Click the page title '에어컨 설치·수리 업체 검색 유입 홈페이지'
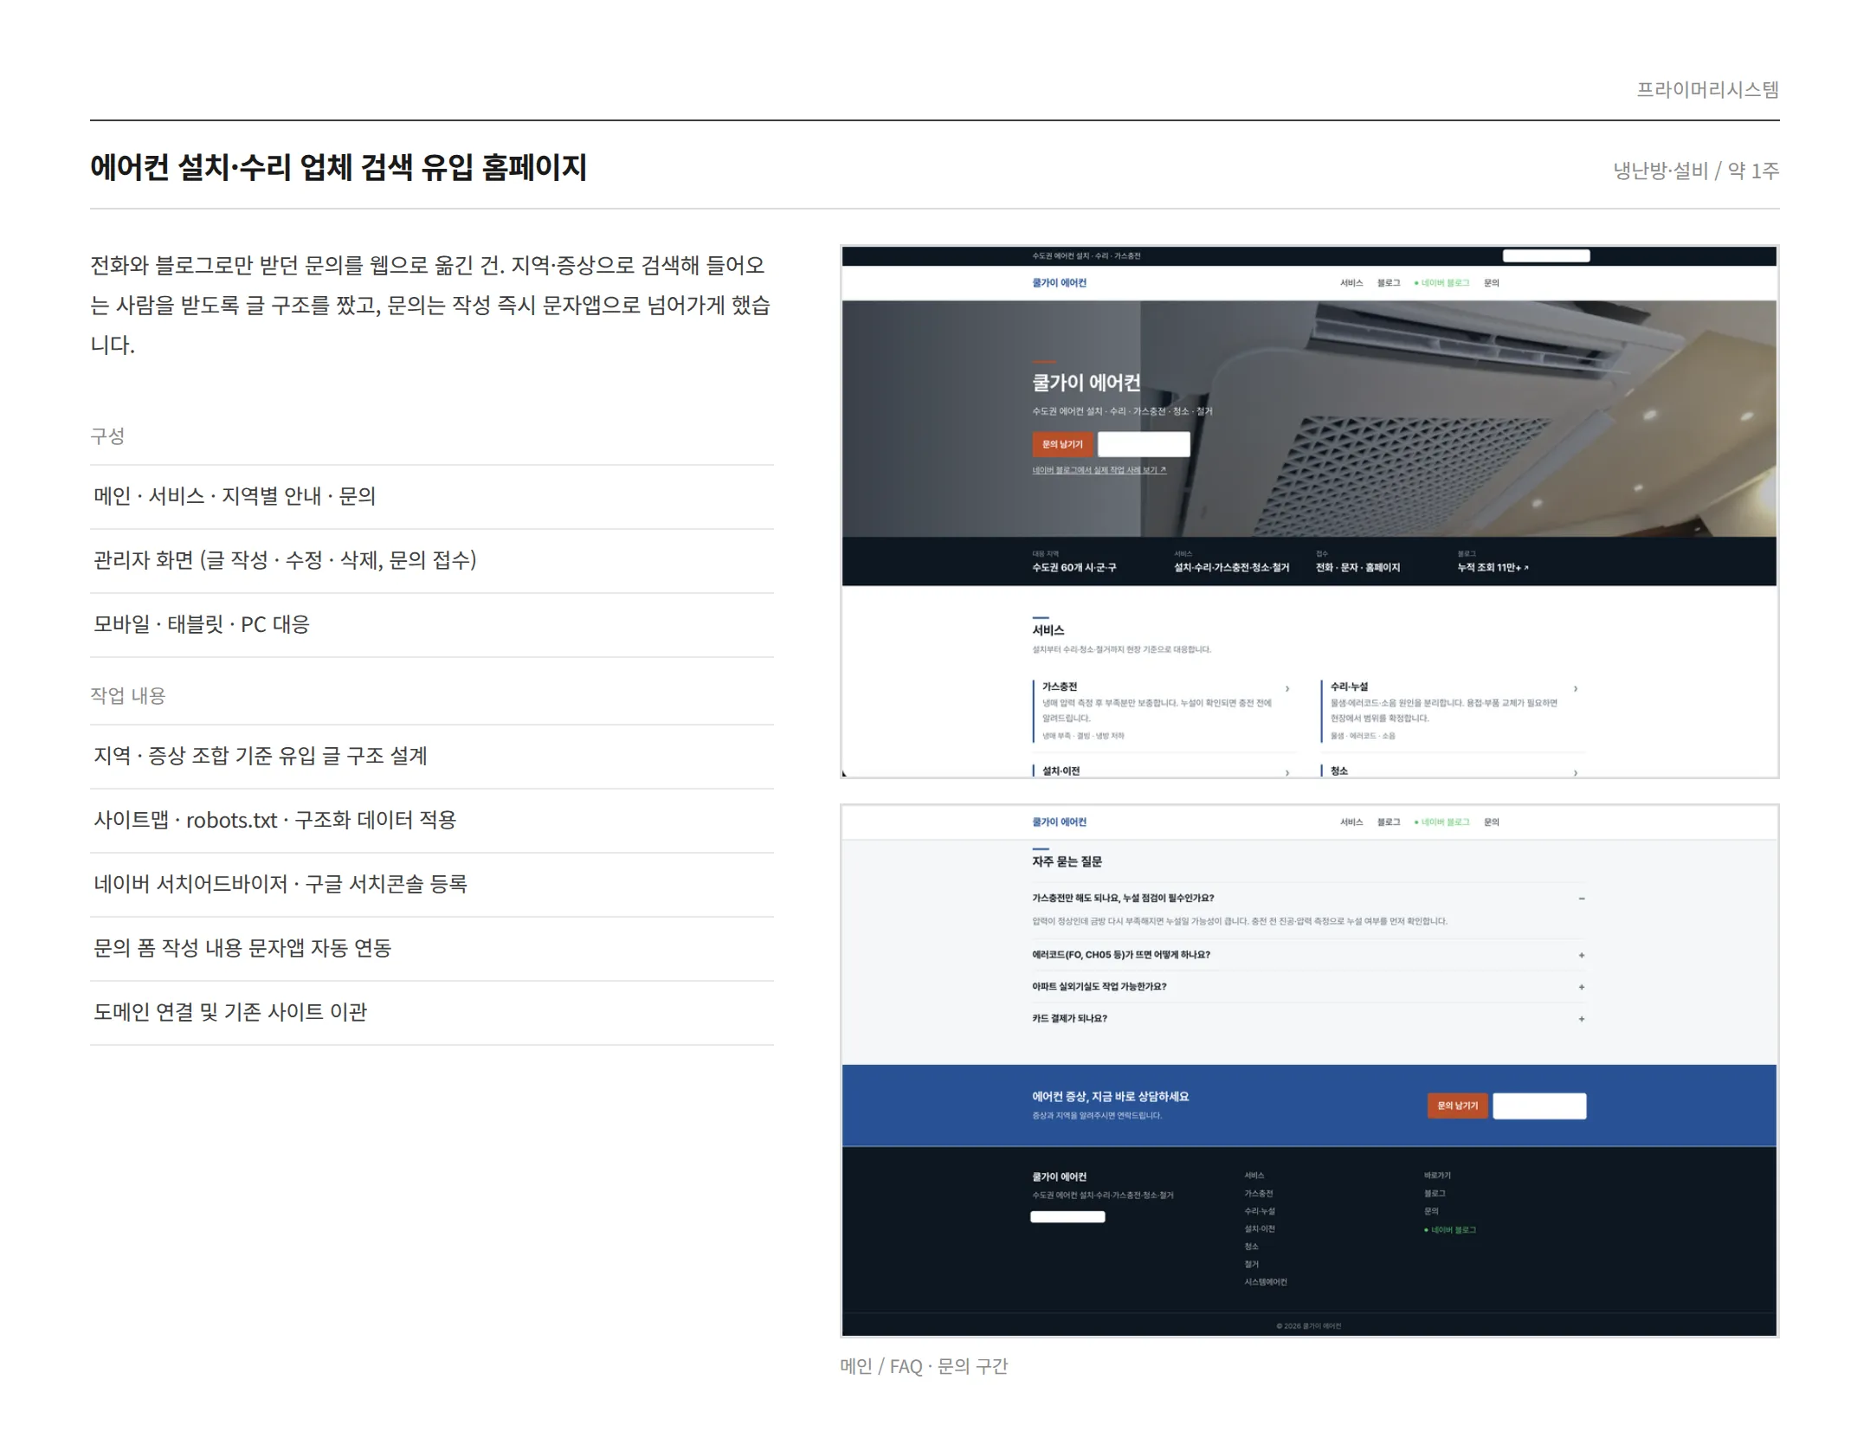Image resolution: width=1870 pixels, height=1451 pixels. click(x=339, y=167)
